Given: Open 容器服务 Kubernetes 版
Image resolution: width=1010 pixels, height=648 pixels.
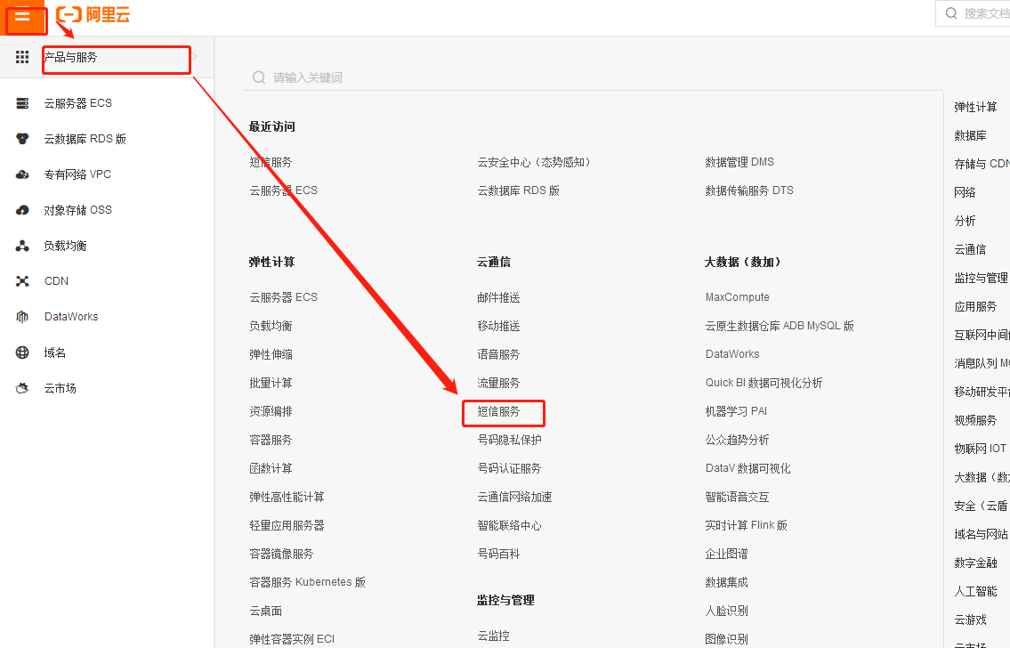Looking at the screenshot, I should click(307, 582).
